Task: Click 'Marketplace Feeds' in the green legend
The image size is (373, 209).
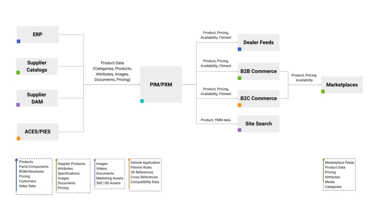Action: pyautogui.click(x=339, y=163)
